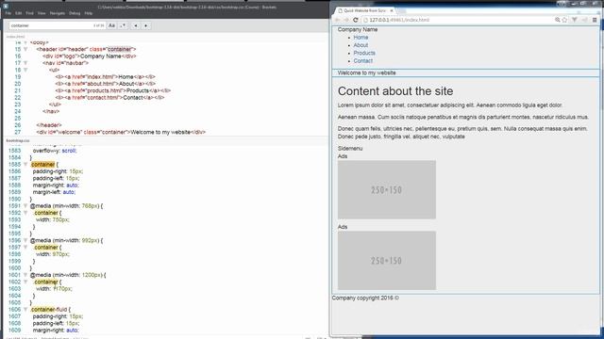Open the View menu in Brackets
604x339 pixels.
point(42,13)
